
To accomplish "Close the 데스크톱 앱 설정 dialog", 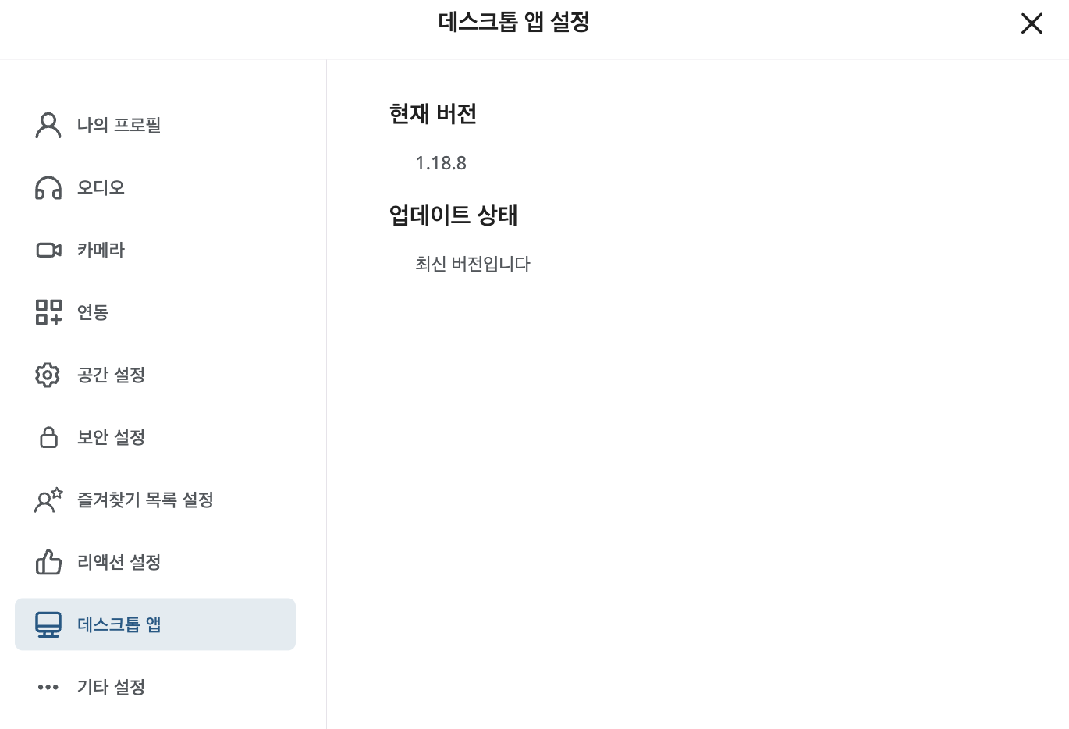I will pos(1032,23).
